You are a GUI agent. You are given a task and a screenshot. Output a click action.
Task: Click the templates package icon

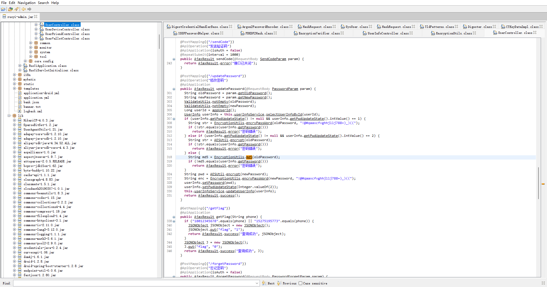coord(20,88)
